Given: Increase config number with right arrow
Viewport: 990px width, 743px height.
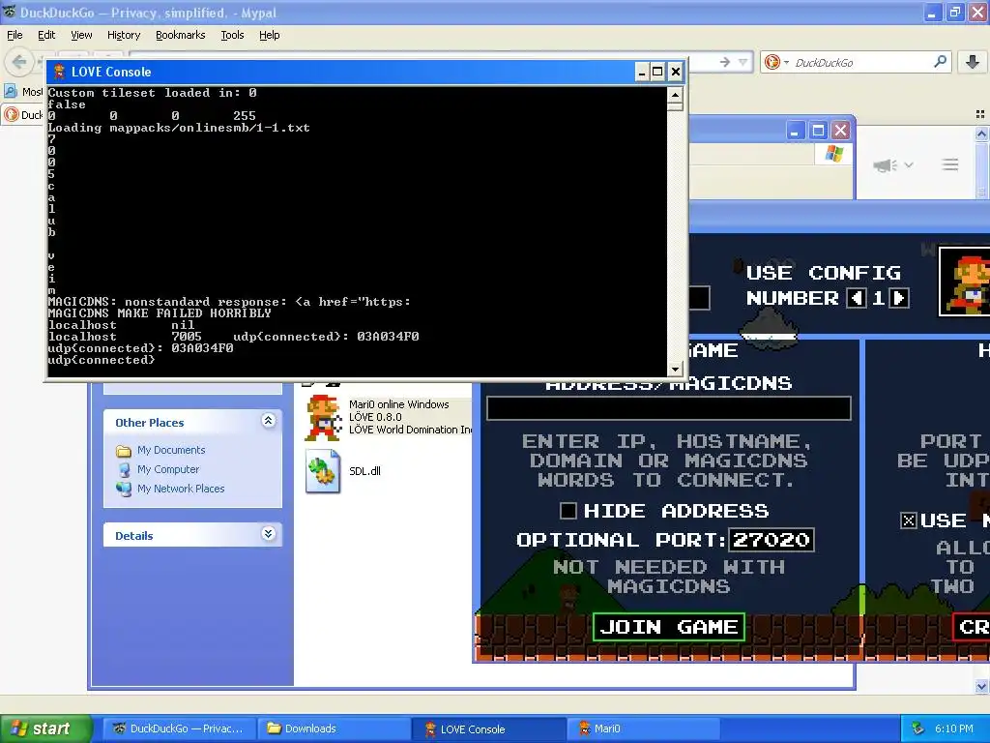Looking at the screenshot, I should click(x=899, y=298).
